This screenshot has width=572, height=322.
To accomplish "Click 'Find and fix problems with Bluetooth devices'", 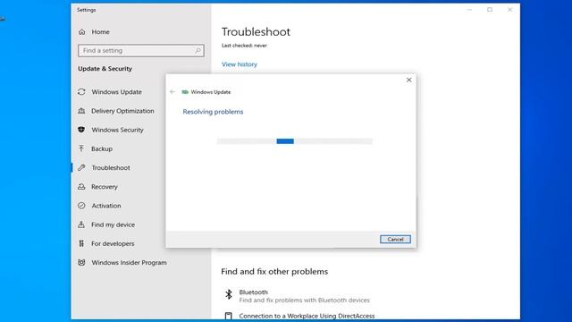I will pos(304,301).
